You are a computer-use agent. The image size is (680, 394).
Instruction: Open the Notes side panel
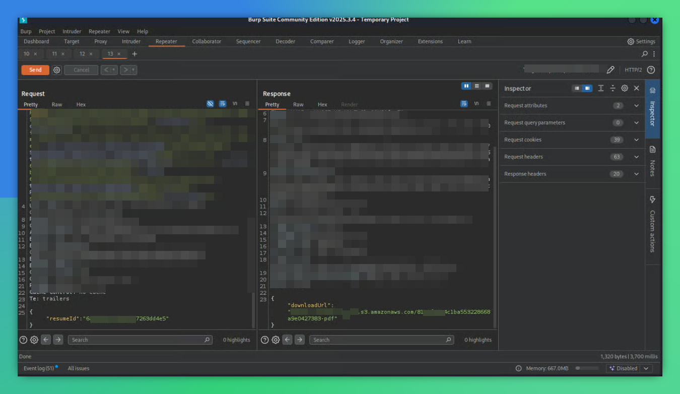652,161
